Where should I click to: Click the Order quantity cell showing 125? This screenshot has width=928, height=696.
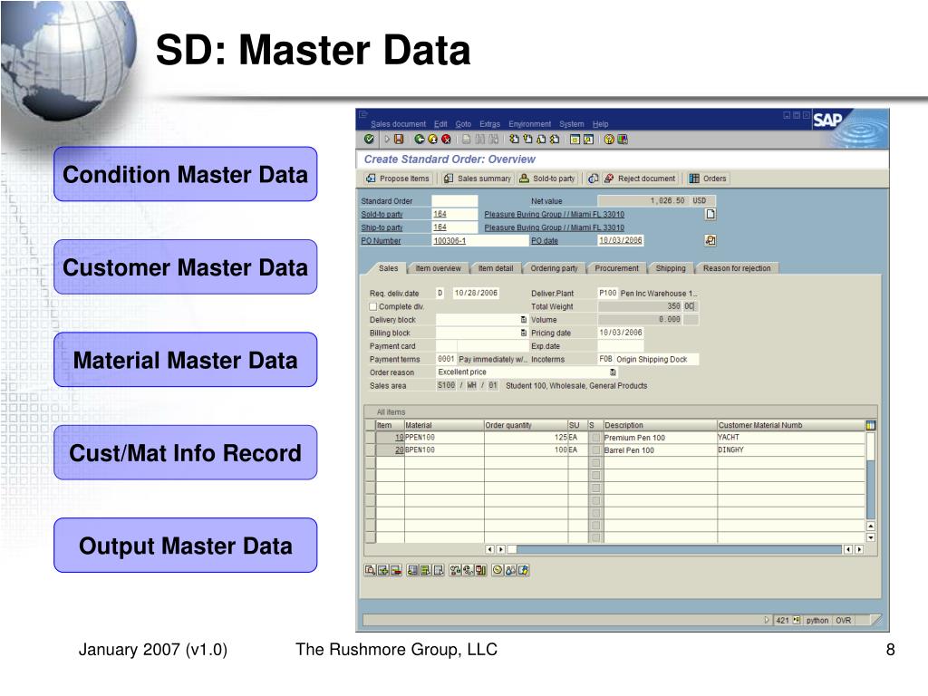click(526, 438)
